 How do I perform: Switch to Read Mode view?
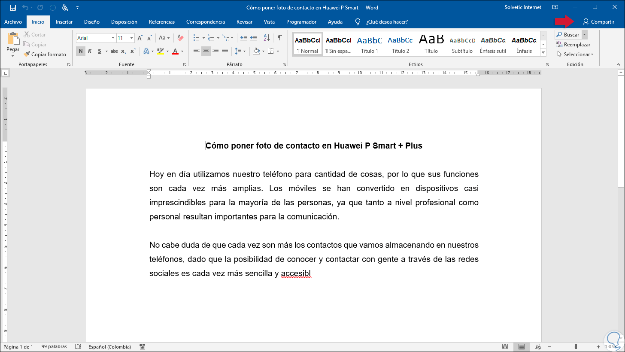[505, 346]
